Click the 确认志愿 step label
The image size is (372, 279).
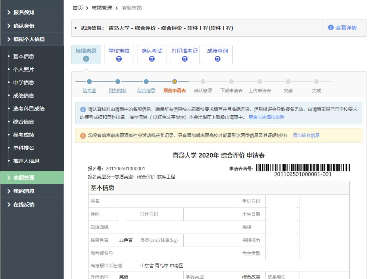(203, 91)
